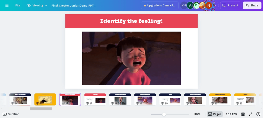This screenshot has height=118, width=263.
Task: Click the crown Upgrade to Canva Pro
Action: (160, 5)
